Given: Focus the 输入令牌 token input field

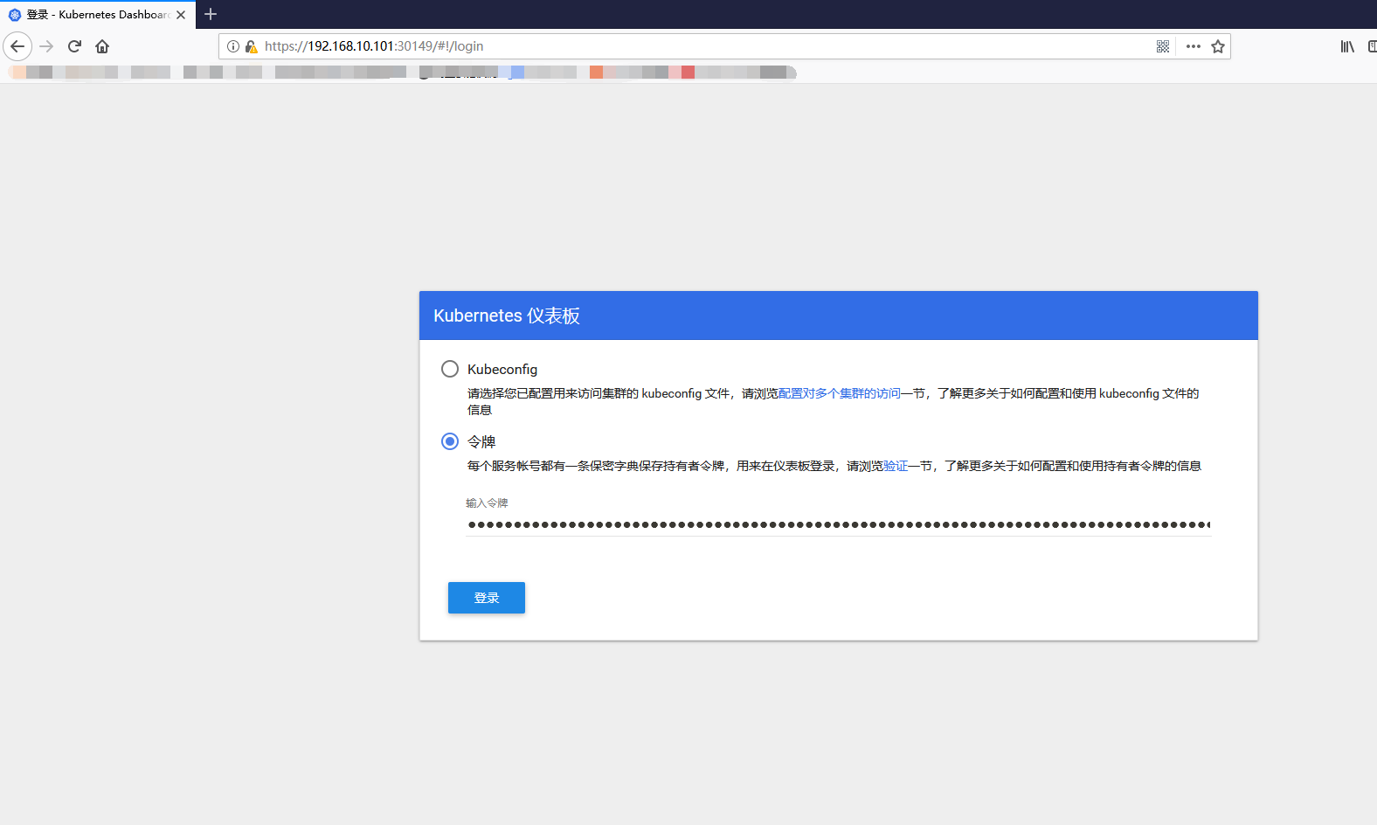Looking at the screenshot, I should [838, 524].
